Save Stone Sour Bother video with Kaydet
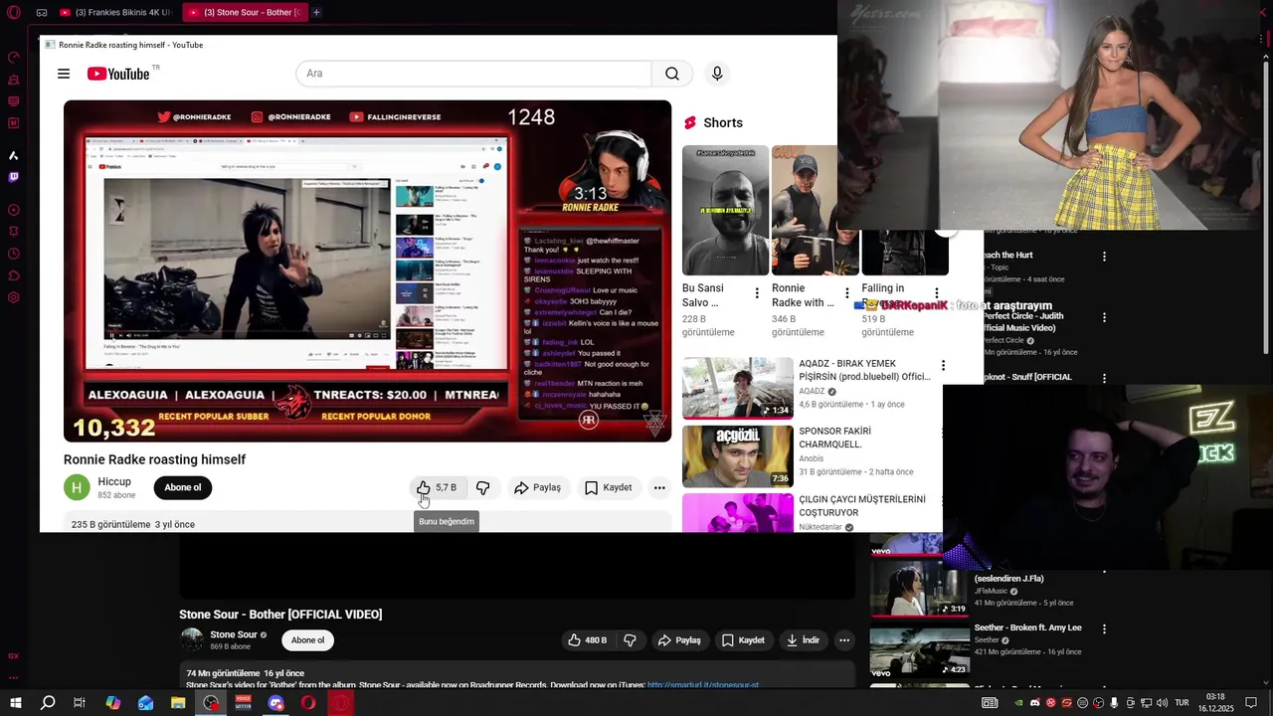 tap(743, 640)
